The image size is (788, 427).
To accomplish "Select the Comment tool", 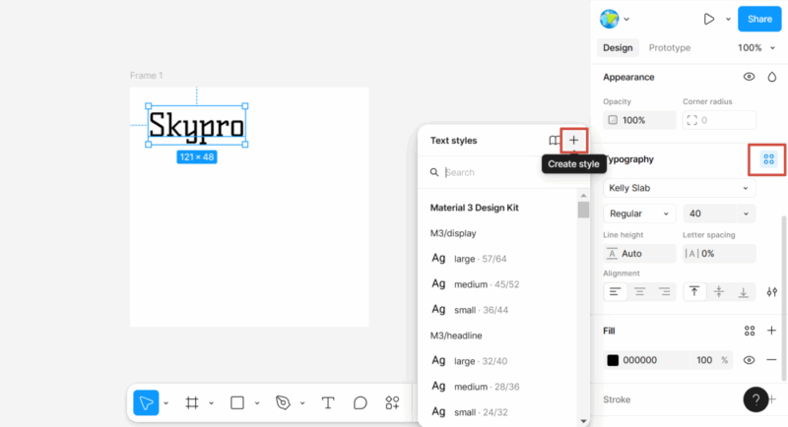I will [360, 402].
